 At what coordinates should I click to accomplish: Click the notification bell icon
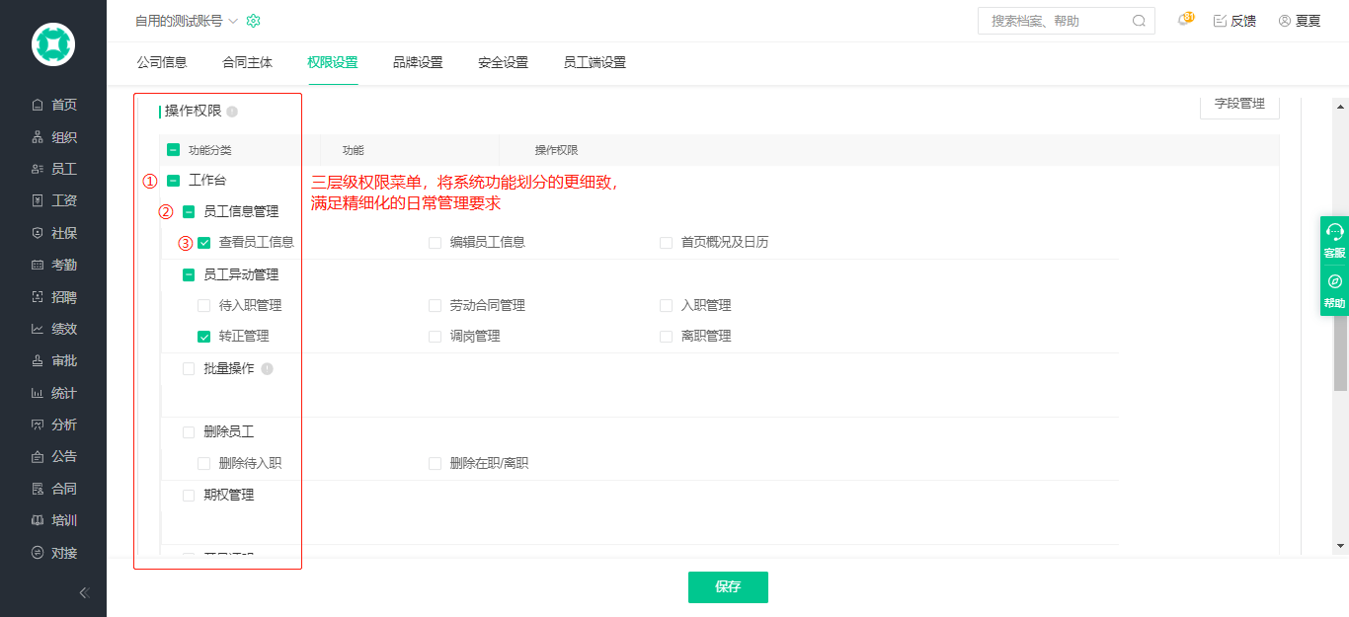(x=1183, y=21)
